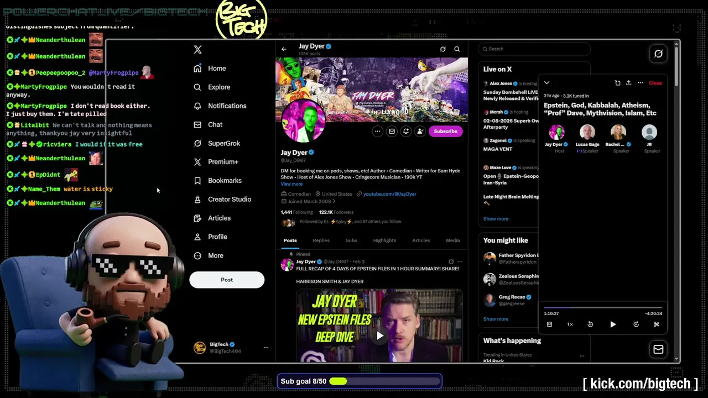Image resolution: width=708 pixels, height=398 pixels.
Task: Change playback speed 1x
Action: pyautogui.click(x=570, y=325)
